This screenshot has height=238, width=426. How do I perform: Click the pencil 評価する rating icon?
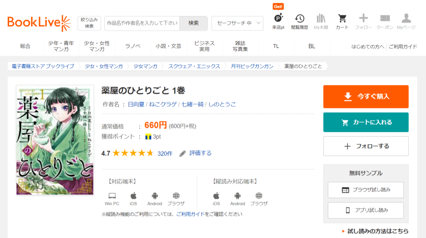tap(183, 153)
